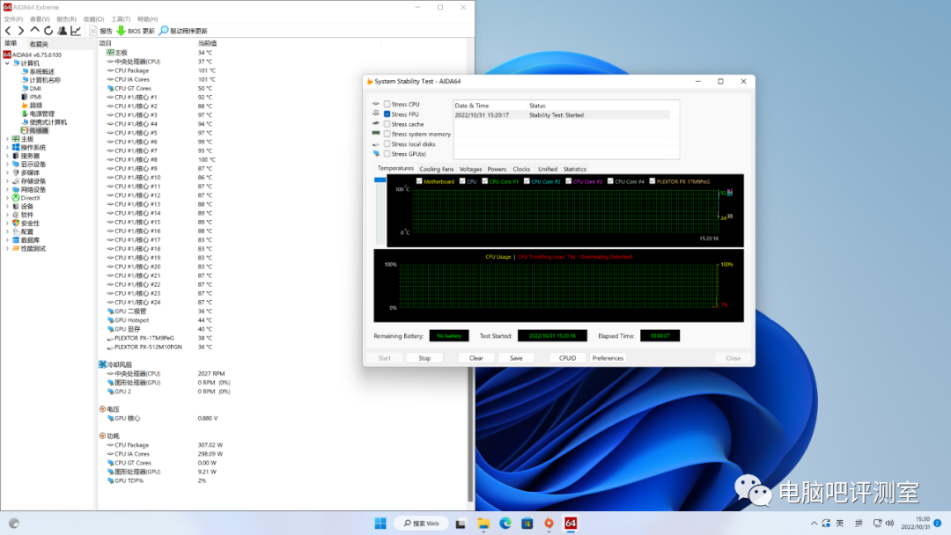Switch to the Unified tab
Screen dimensions: 951x535
547,169
